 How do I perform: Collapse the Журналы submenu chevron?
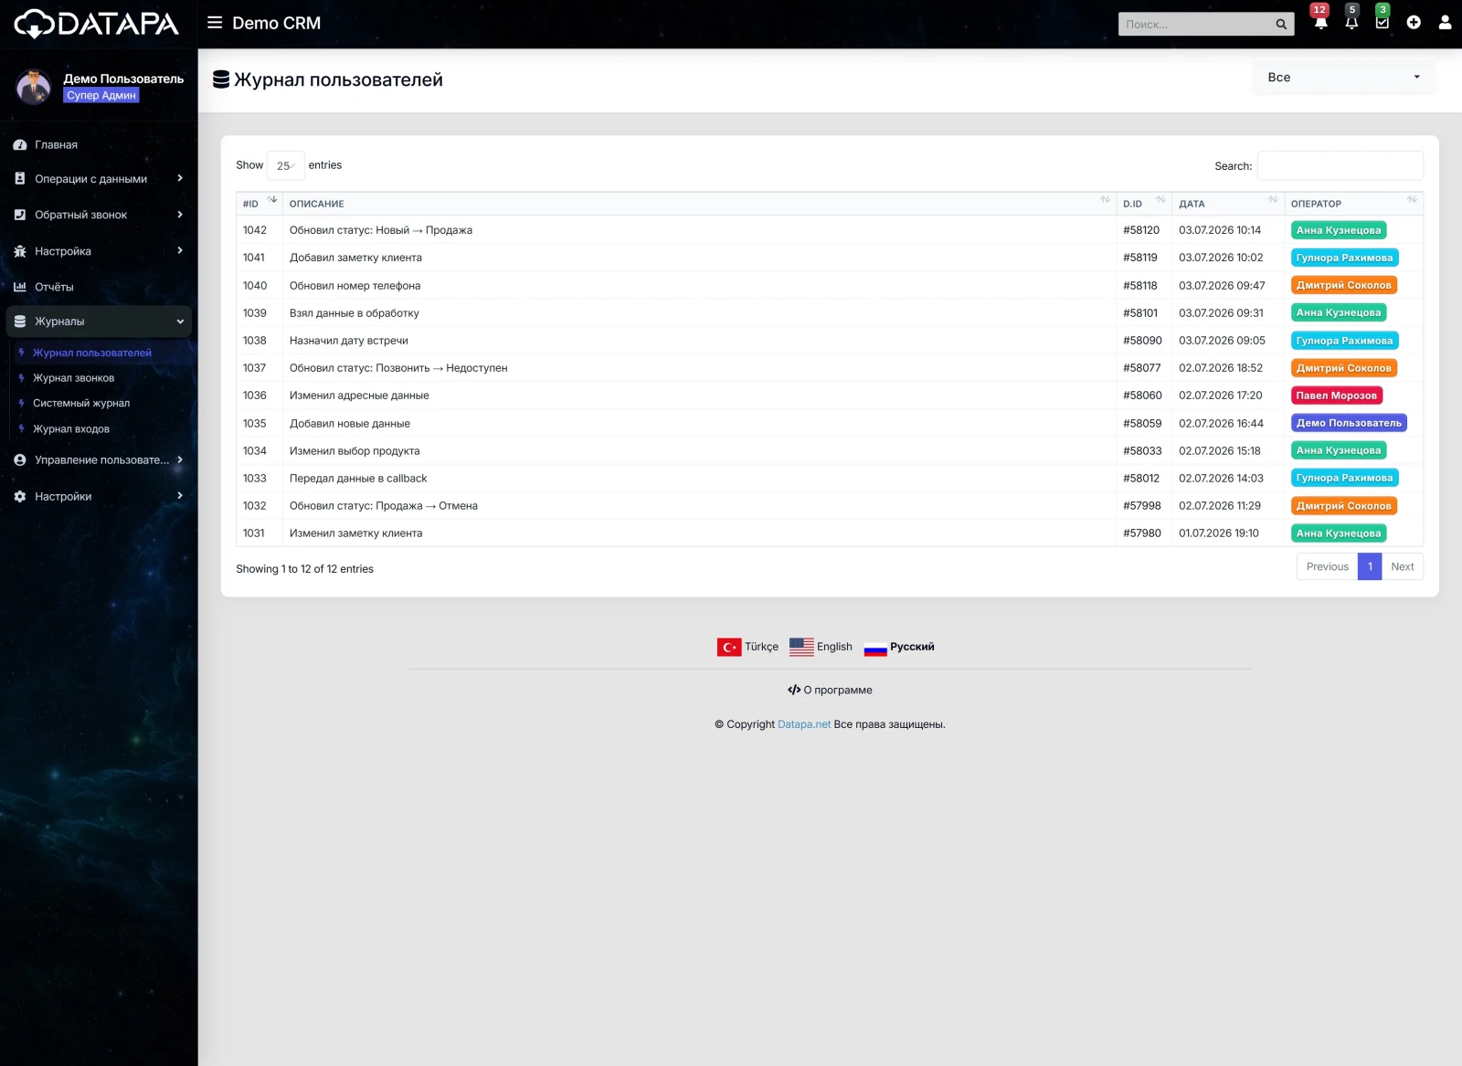tap(180, 322)
